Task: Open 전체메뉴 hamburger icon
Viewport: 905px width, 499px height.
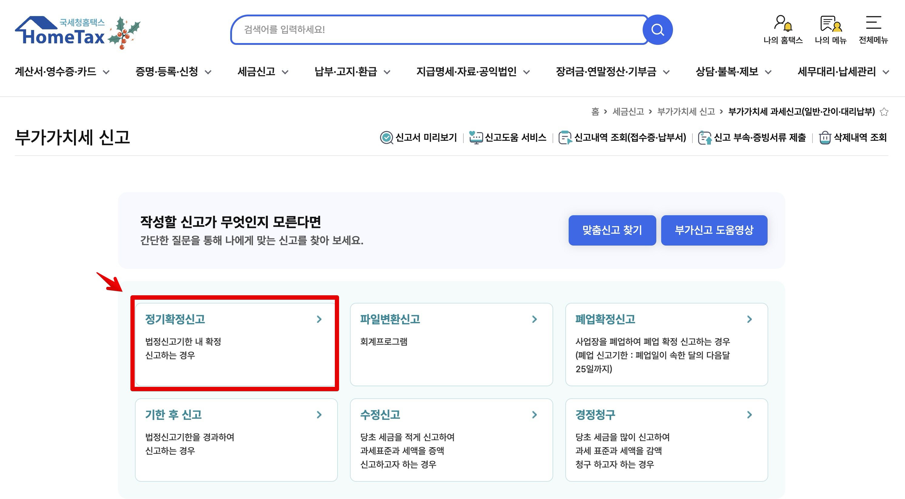Action: click(873, 23)
